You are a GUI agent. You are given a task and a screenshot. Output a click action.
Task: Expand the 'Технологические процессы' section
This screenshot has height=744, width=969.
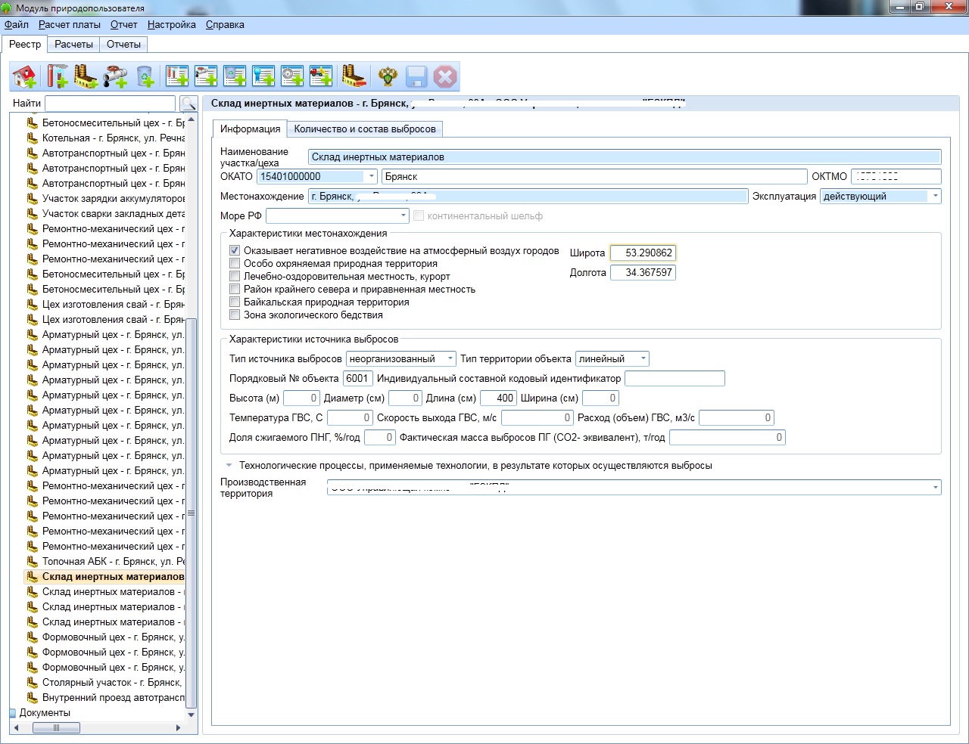click(229, 466)
